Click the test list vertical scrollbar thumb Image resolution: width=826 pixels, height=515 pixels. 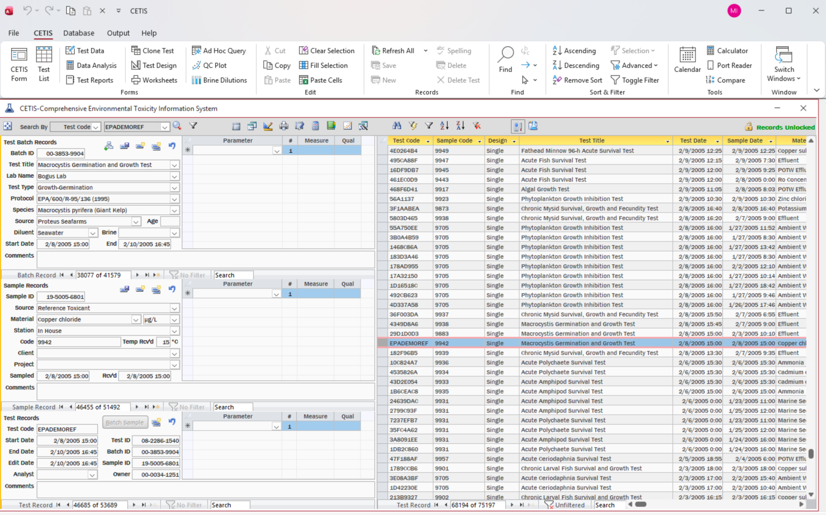pos(811,454)
